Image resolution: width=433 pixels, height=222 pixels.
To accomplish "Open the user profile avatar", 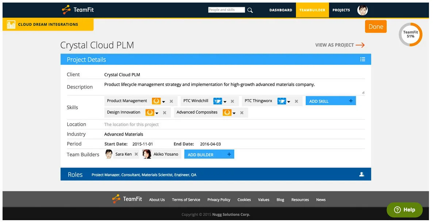I will click(x=362, y=10).
